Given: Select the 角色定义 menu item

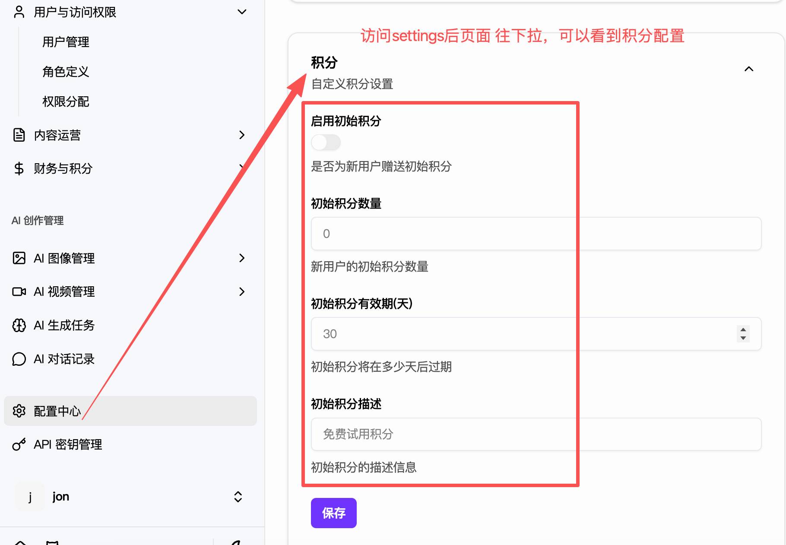Looking at the screenshot, I should click(66, 72).
